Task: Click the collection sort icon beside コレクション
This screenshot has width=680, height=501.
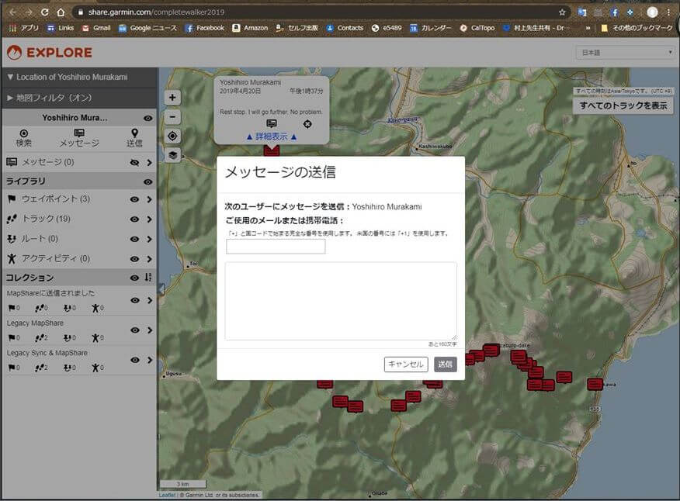Action: [x=148, y=278]
